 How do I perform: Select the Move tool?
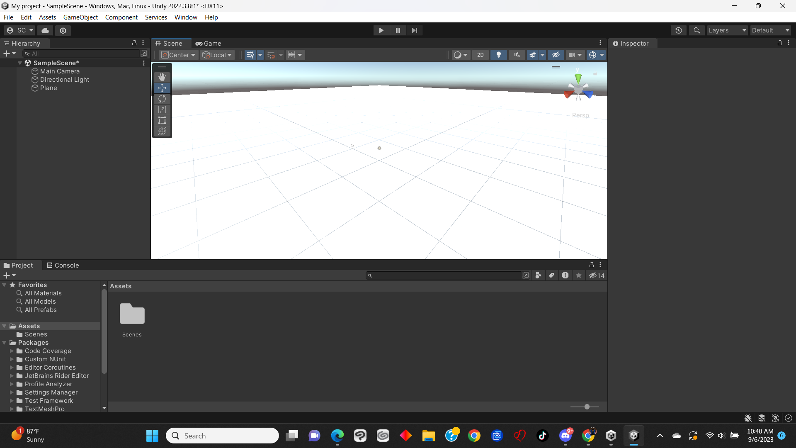tap(162, 88)
